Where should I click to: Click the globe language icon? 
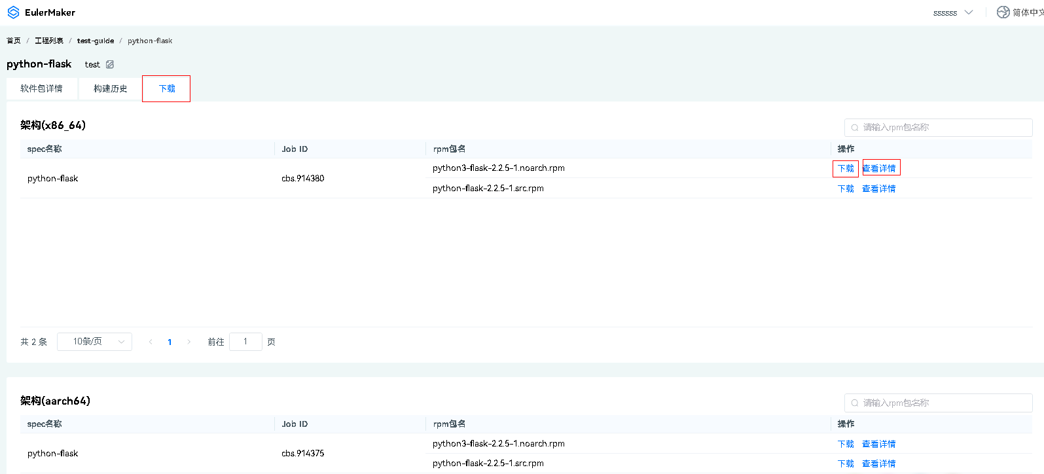pyautogui.click(x=1003, y=12)
